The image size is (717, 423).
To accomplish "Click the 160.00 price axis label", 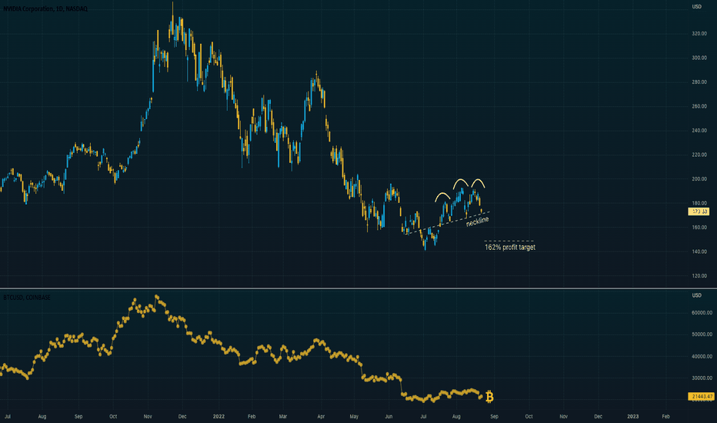I will pos(699,228).
